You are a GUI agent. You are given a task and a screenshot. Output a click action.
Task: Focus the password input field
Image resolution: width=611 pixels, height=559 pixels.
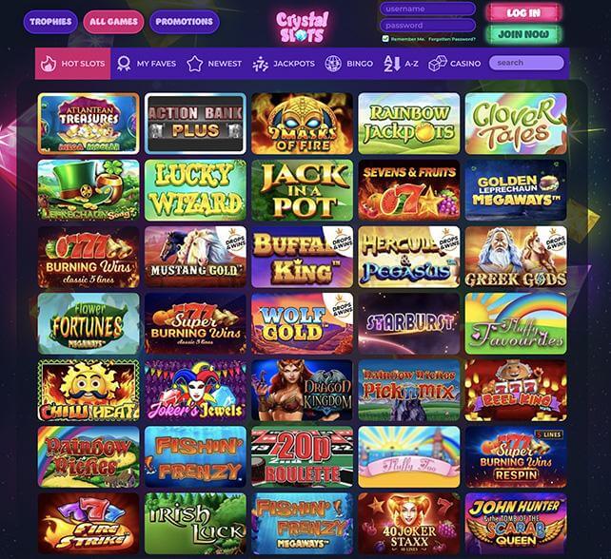click(x=428, y=26)
